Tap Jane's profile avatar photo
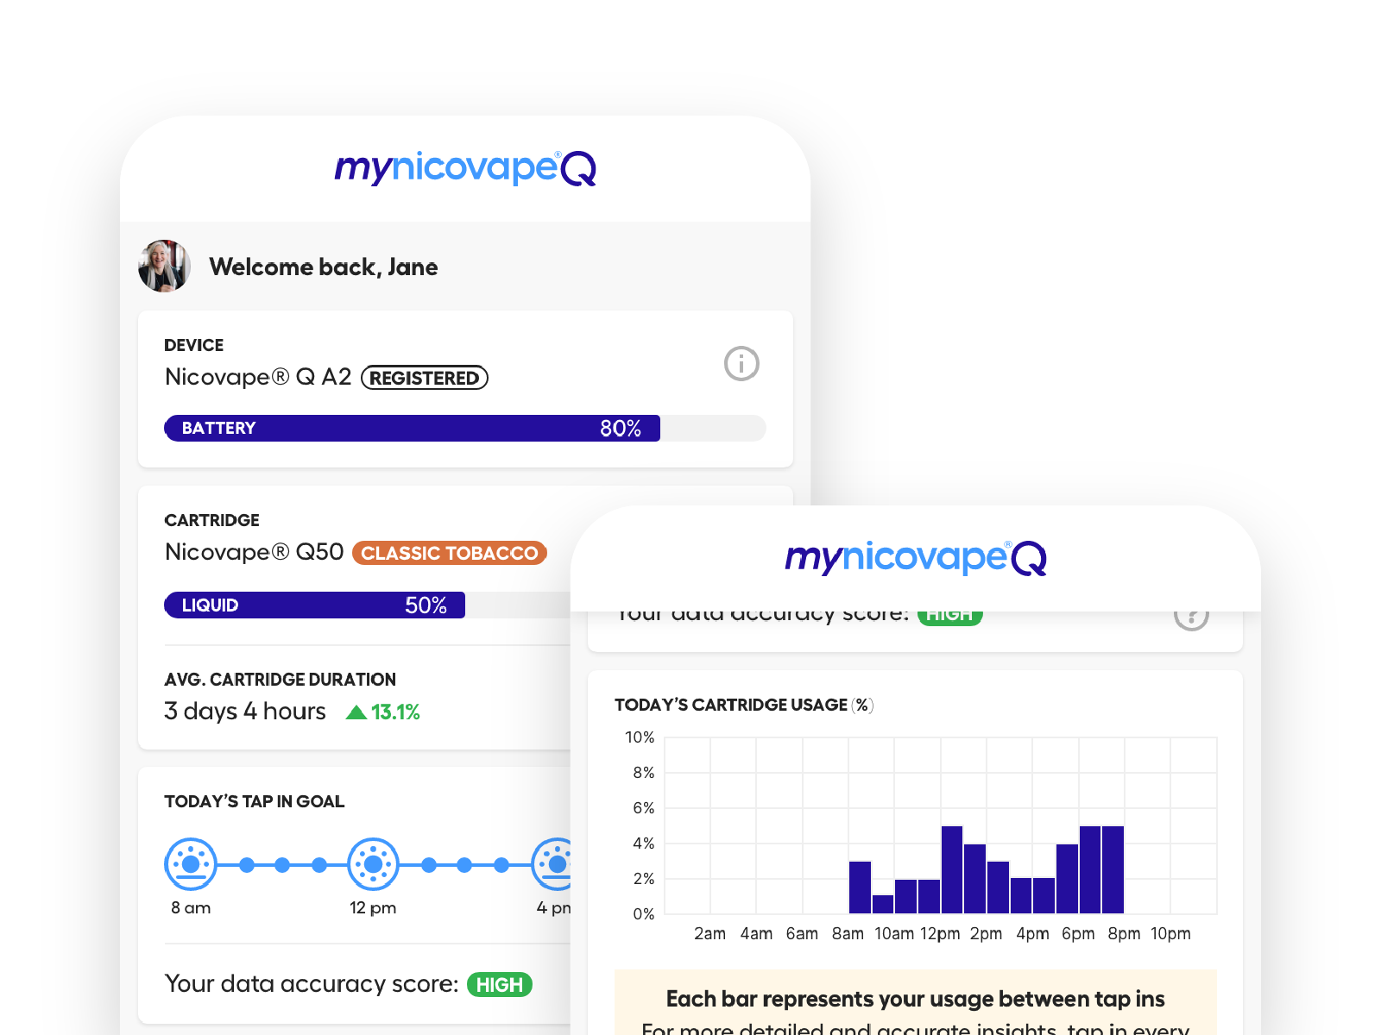 coord(164,266)
